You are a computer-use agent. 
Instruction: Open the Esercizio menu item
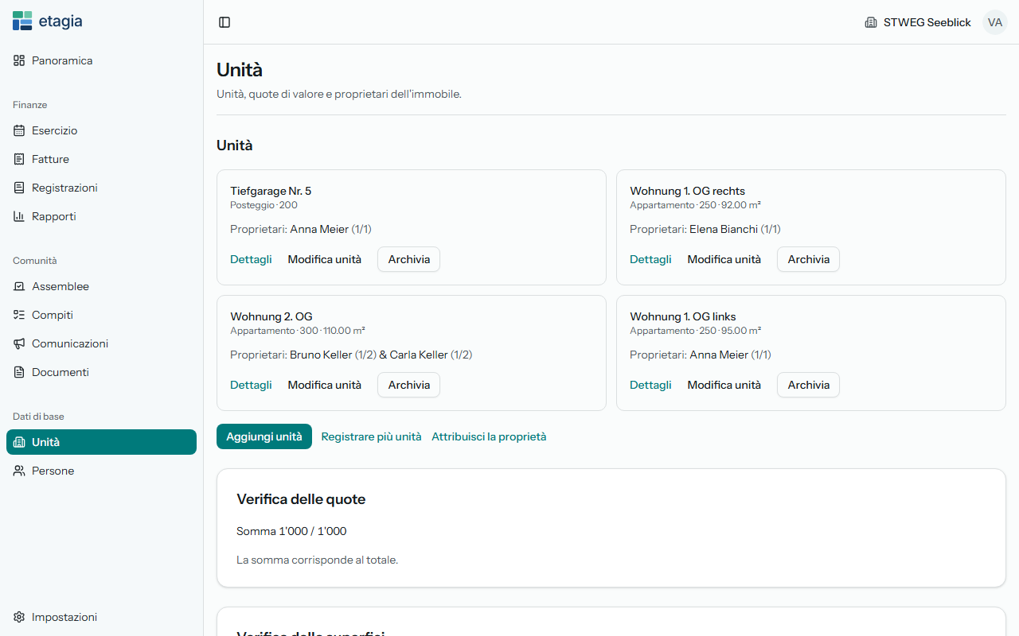(x=102, y=130)
